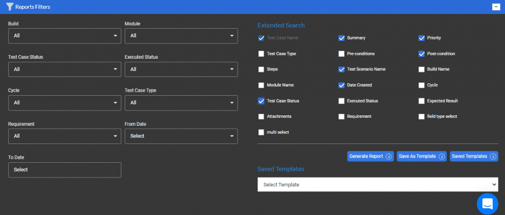Click the Extended Search heading
Image resolution: width=505 pixels, height=215 pixels.
(281, 26)
